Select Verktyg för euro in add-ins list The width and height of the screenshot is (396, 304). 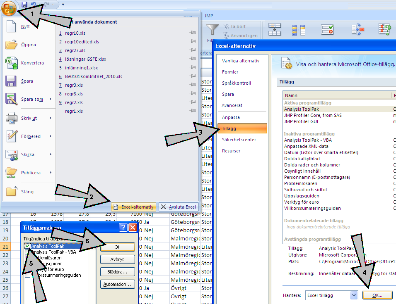point(301,202)
